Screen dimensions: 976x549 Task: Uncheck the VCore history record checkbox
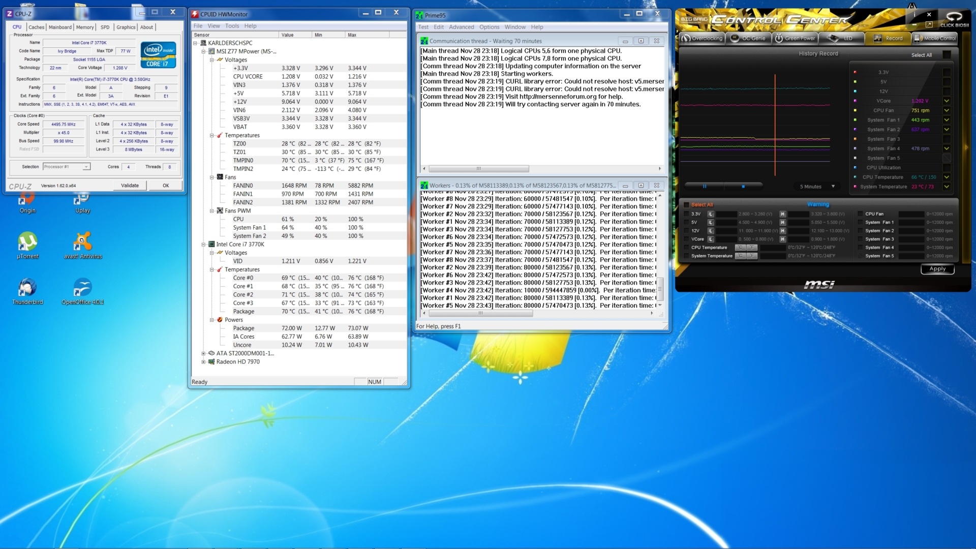click(947, 101)
